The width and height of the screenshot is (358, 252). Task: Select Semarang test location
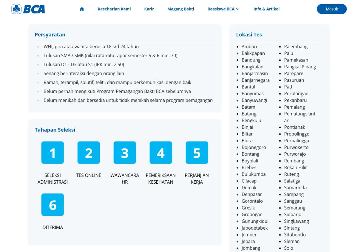[295, 208]
